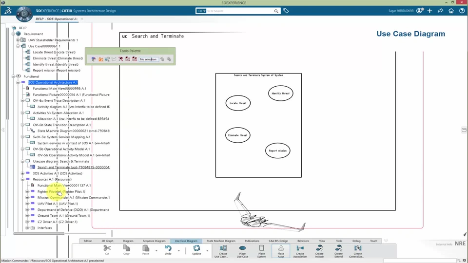Click the search magnifier icon
468x263 pixels.
276,11
